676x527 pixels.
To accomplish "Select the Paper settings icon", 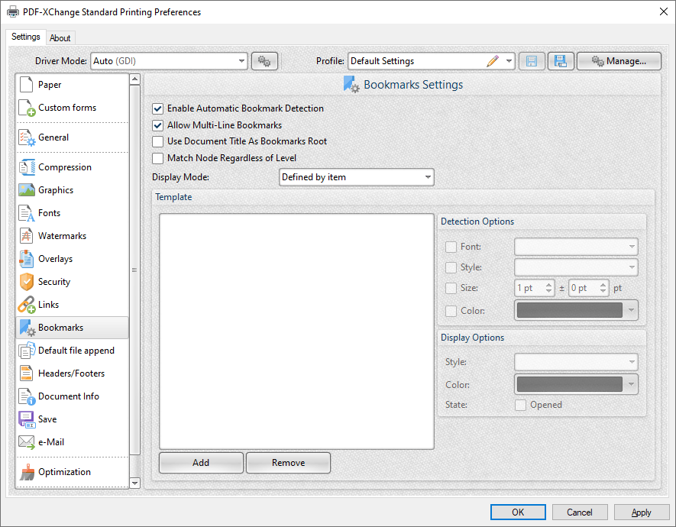I will pos(25,85).
